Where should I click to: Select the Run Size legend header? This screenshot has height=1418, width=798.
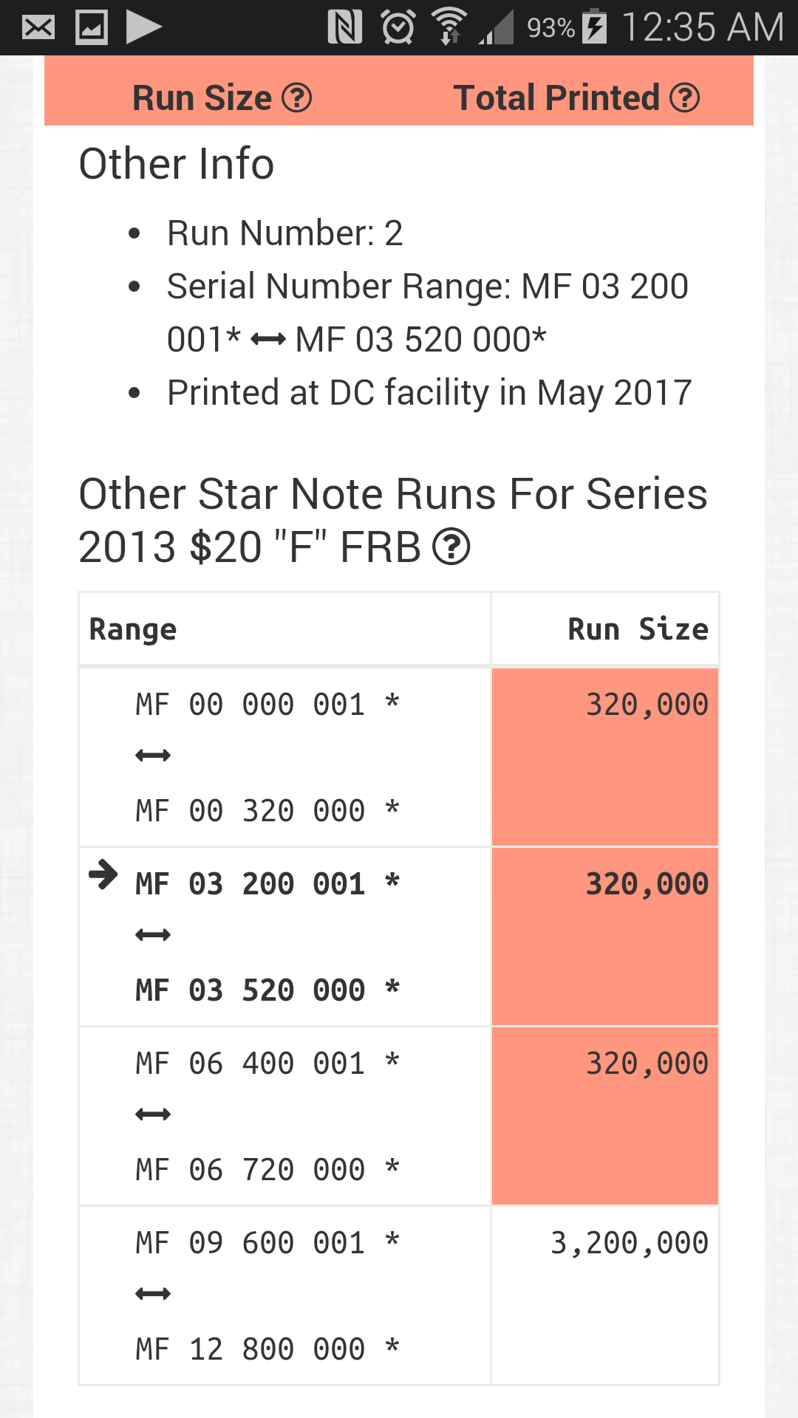click(202, 97)
